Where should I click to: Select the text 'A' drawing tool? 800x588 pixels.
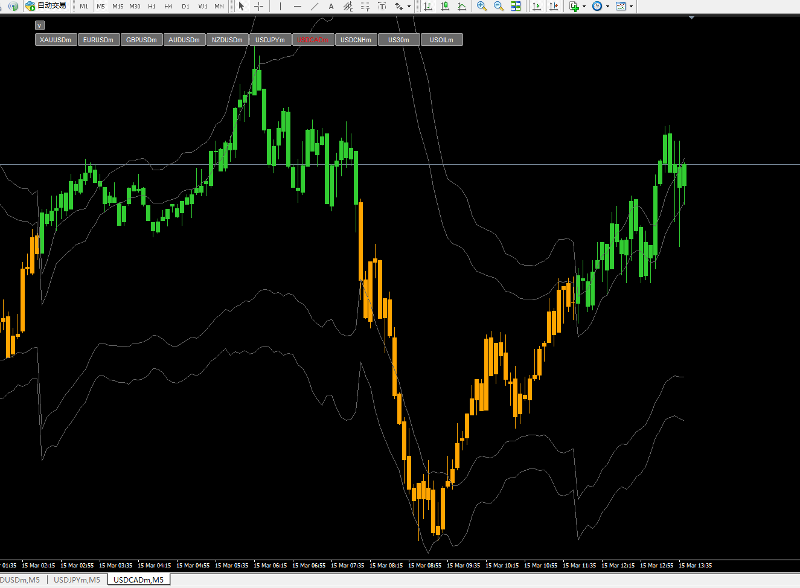(331, 6)
